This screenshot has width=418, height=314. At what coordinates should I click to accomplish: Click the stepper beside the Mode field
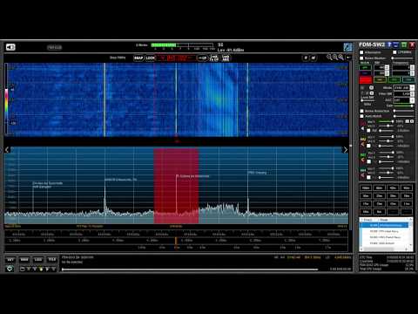[x=412, y=87]
